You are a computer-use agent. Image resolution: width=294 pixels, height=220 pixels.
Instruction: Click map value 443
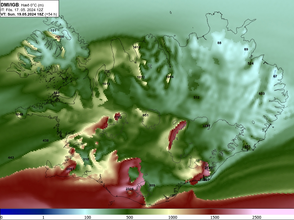pos(11,158)
